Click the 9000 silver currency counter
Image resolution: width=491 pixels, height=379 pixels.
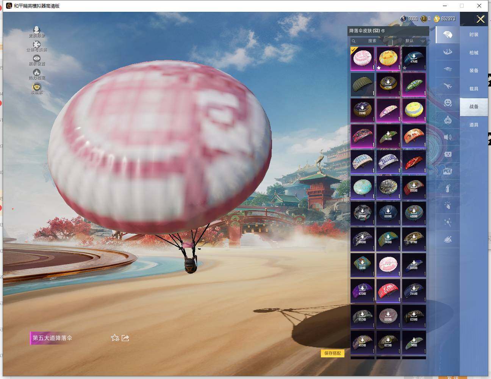[409, 19]
